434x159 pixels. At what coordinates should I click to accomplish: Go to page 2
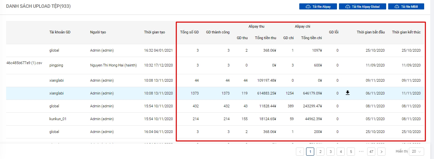click(x=320, y=152)
